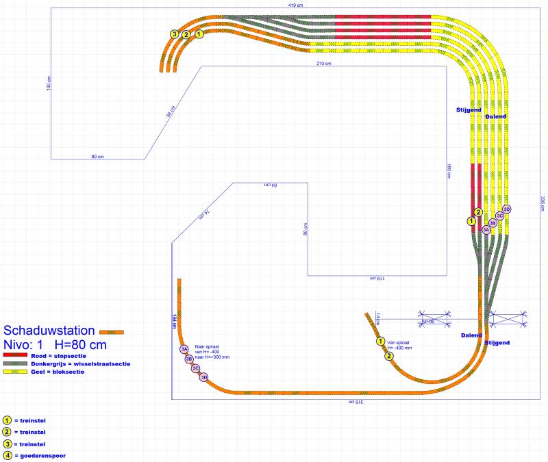
Task: Click the orange track sample beside Schaduwstation
Action: point(112,332)
